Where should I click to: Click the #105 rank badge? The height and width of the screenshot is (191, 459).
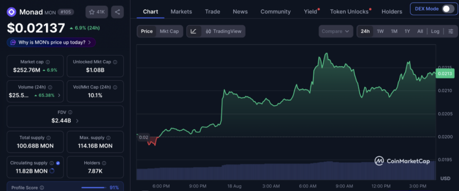coord(65,12)
